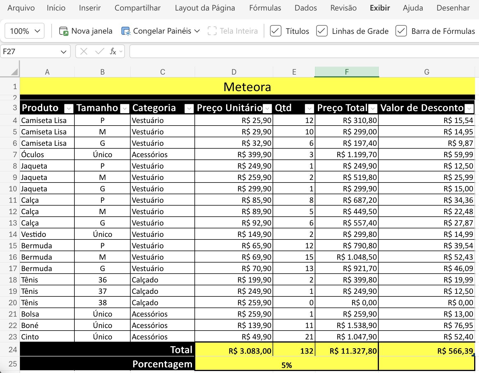
Task: Switch to the Desenhar tab
Action: 453,8
